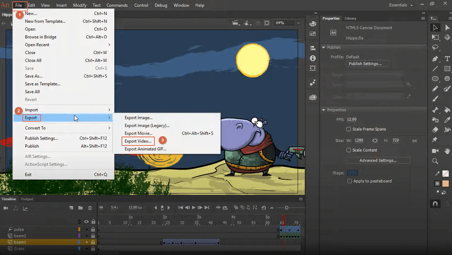The height and width of the screenshot is (255, 452).
Task: Open the Advanced Settings button
Action: coord(378,160)
